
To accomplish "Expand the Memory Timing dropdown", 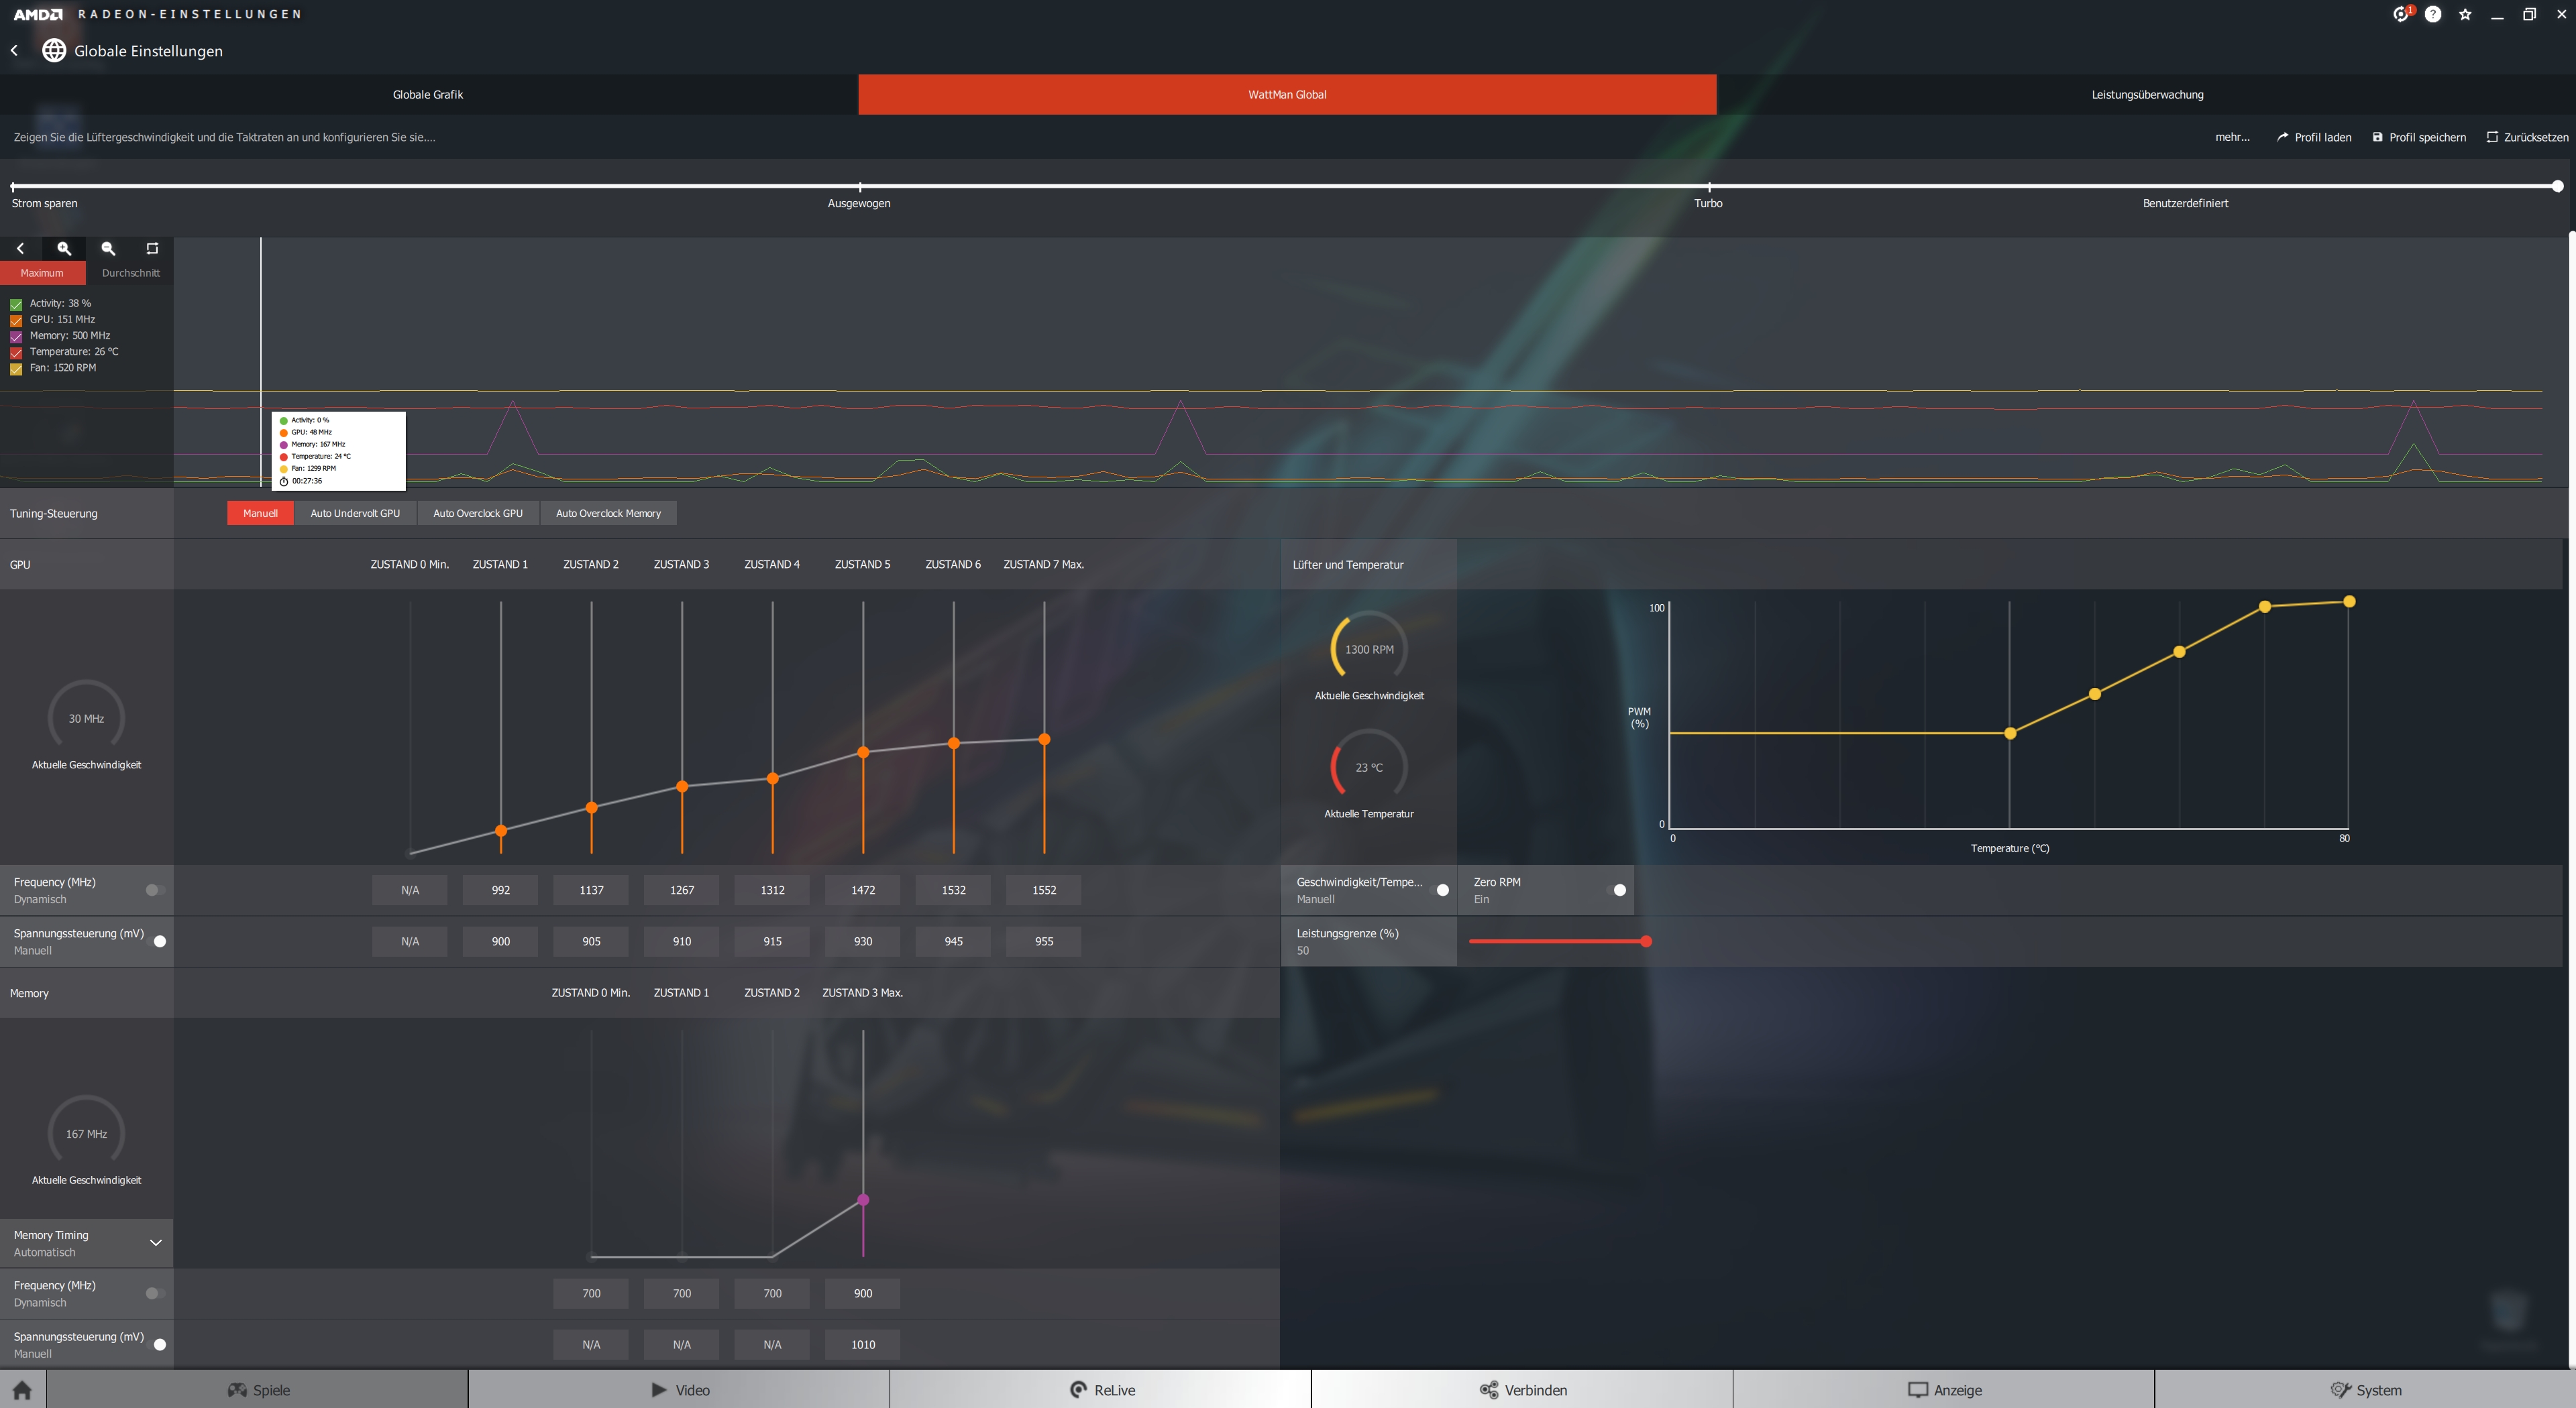I will point(156,1242).
